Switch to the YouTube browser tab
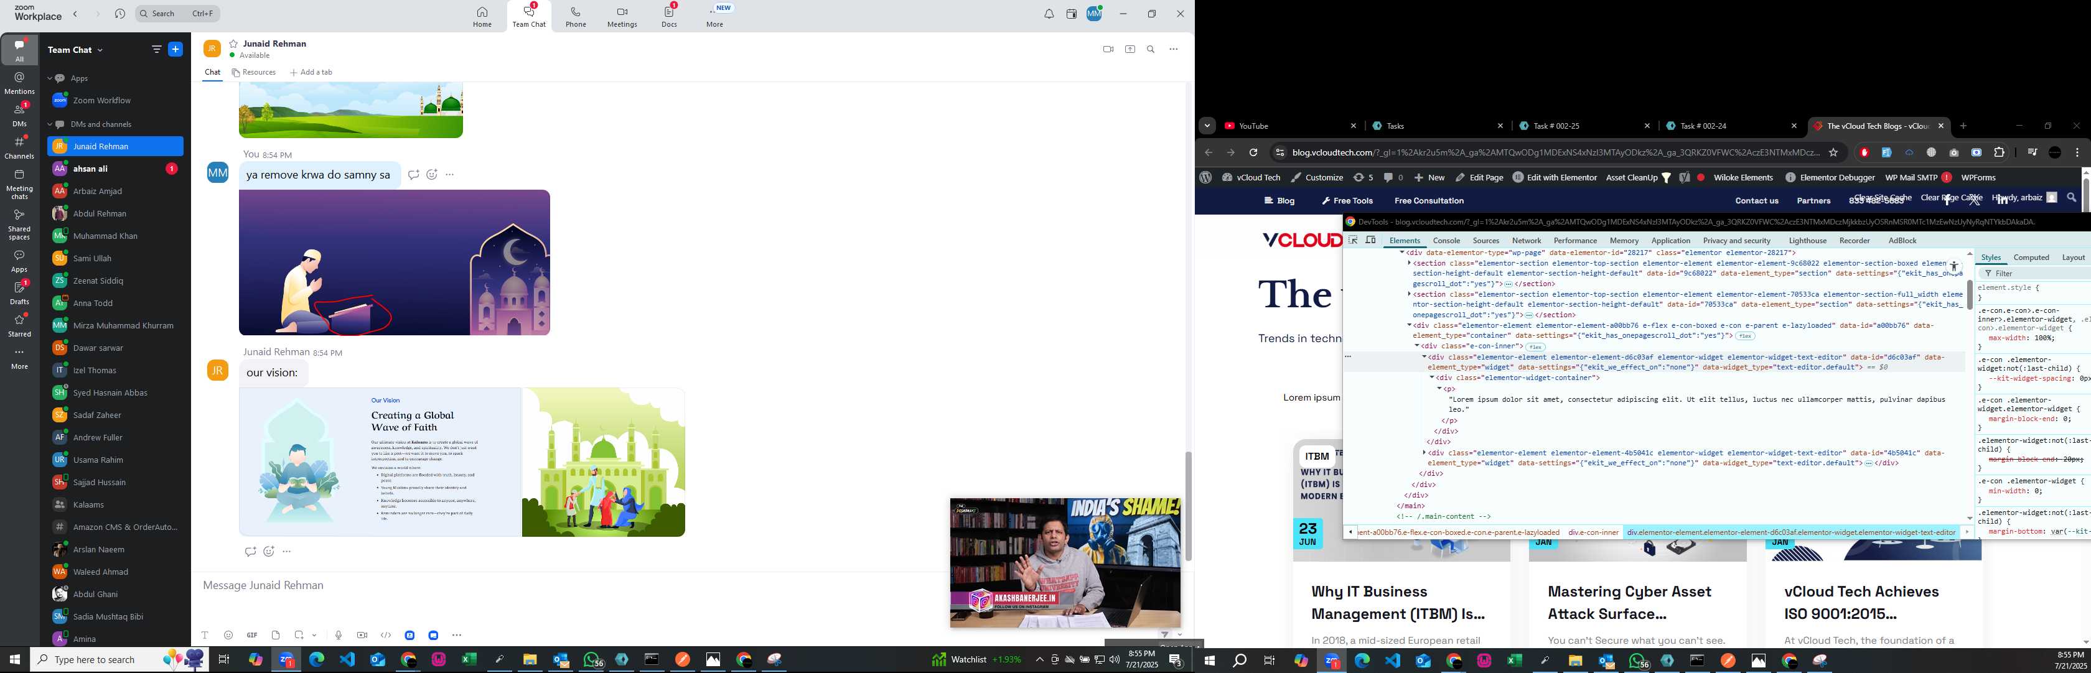This screenshot has height=673, width=2091. pos(1290,126)
